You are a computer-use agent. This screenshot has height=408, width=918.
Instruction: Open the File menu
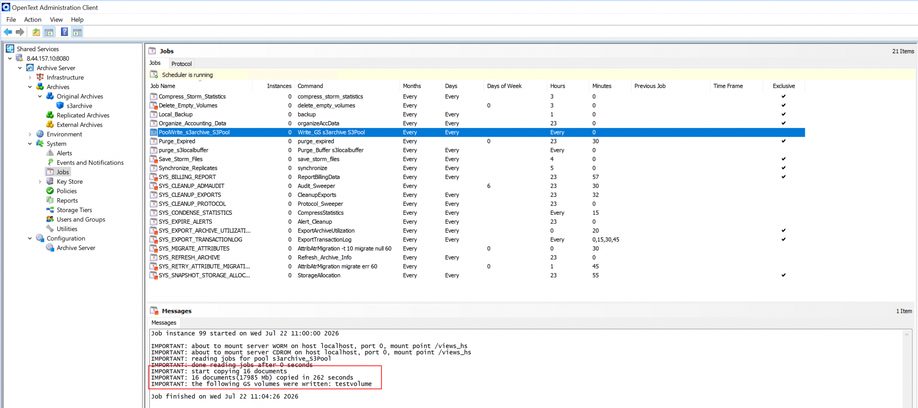point(11,20)
